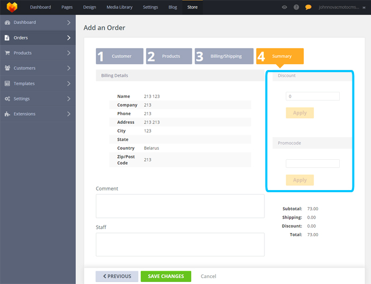Click the sidebar Dashboard gauge icon
Image resolution: width=371 pixels, height=284 pixels.
pyautogui.click(x=7, y=22)
